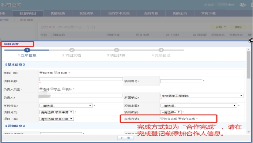Open the 学科分类 dropdown
Viewport: 253px width, 143px height.
coord(66,106)
